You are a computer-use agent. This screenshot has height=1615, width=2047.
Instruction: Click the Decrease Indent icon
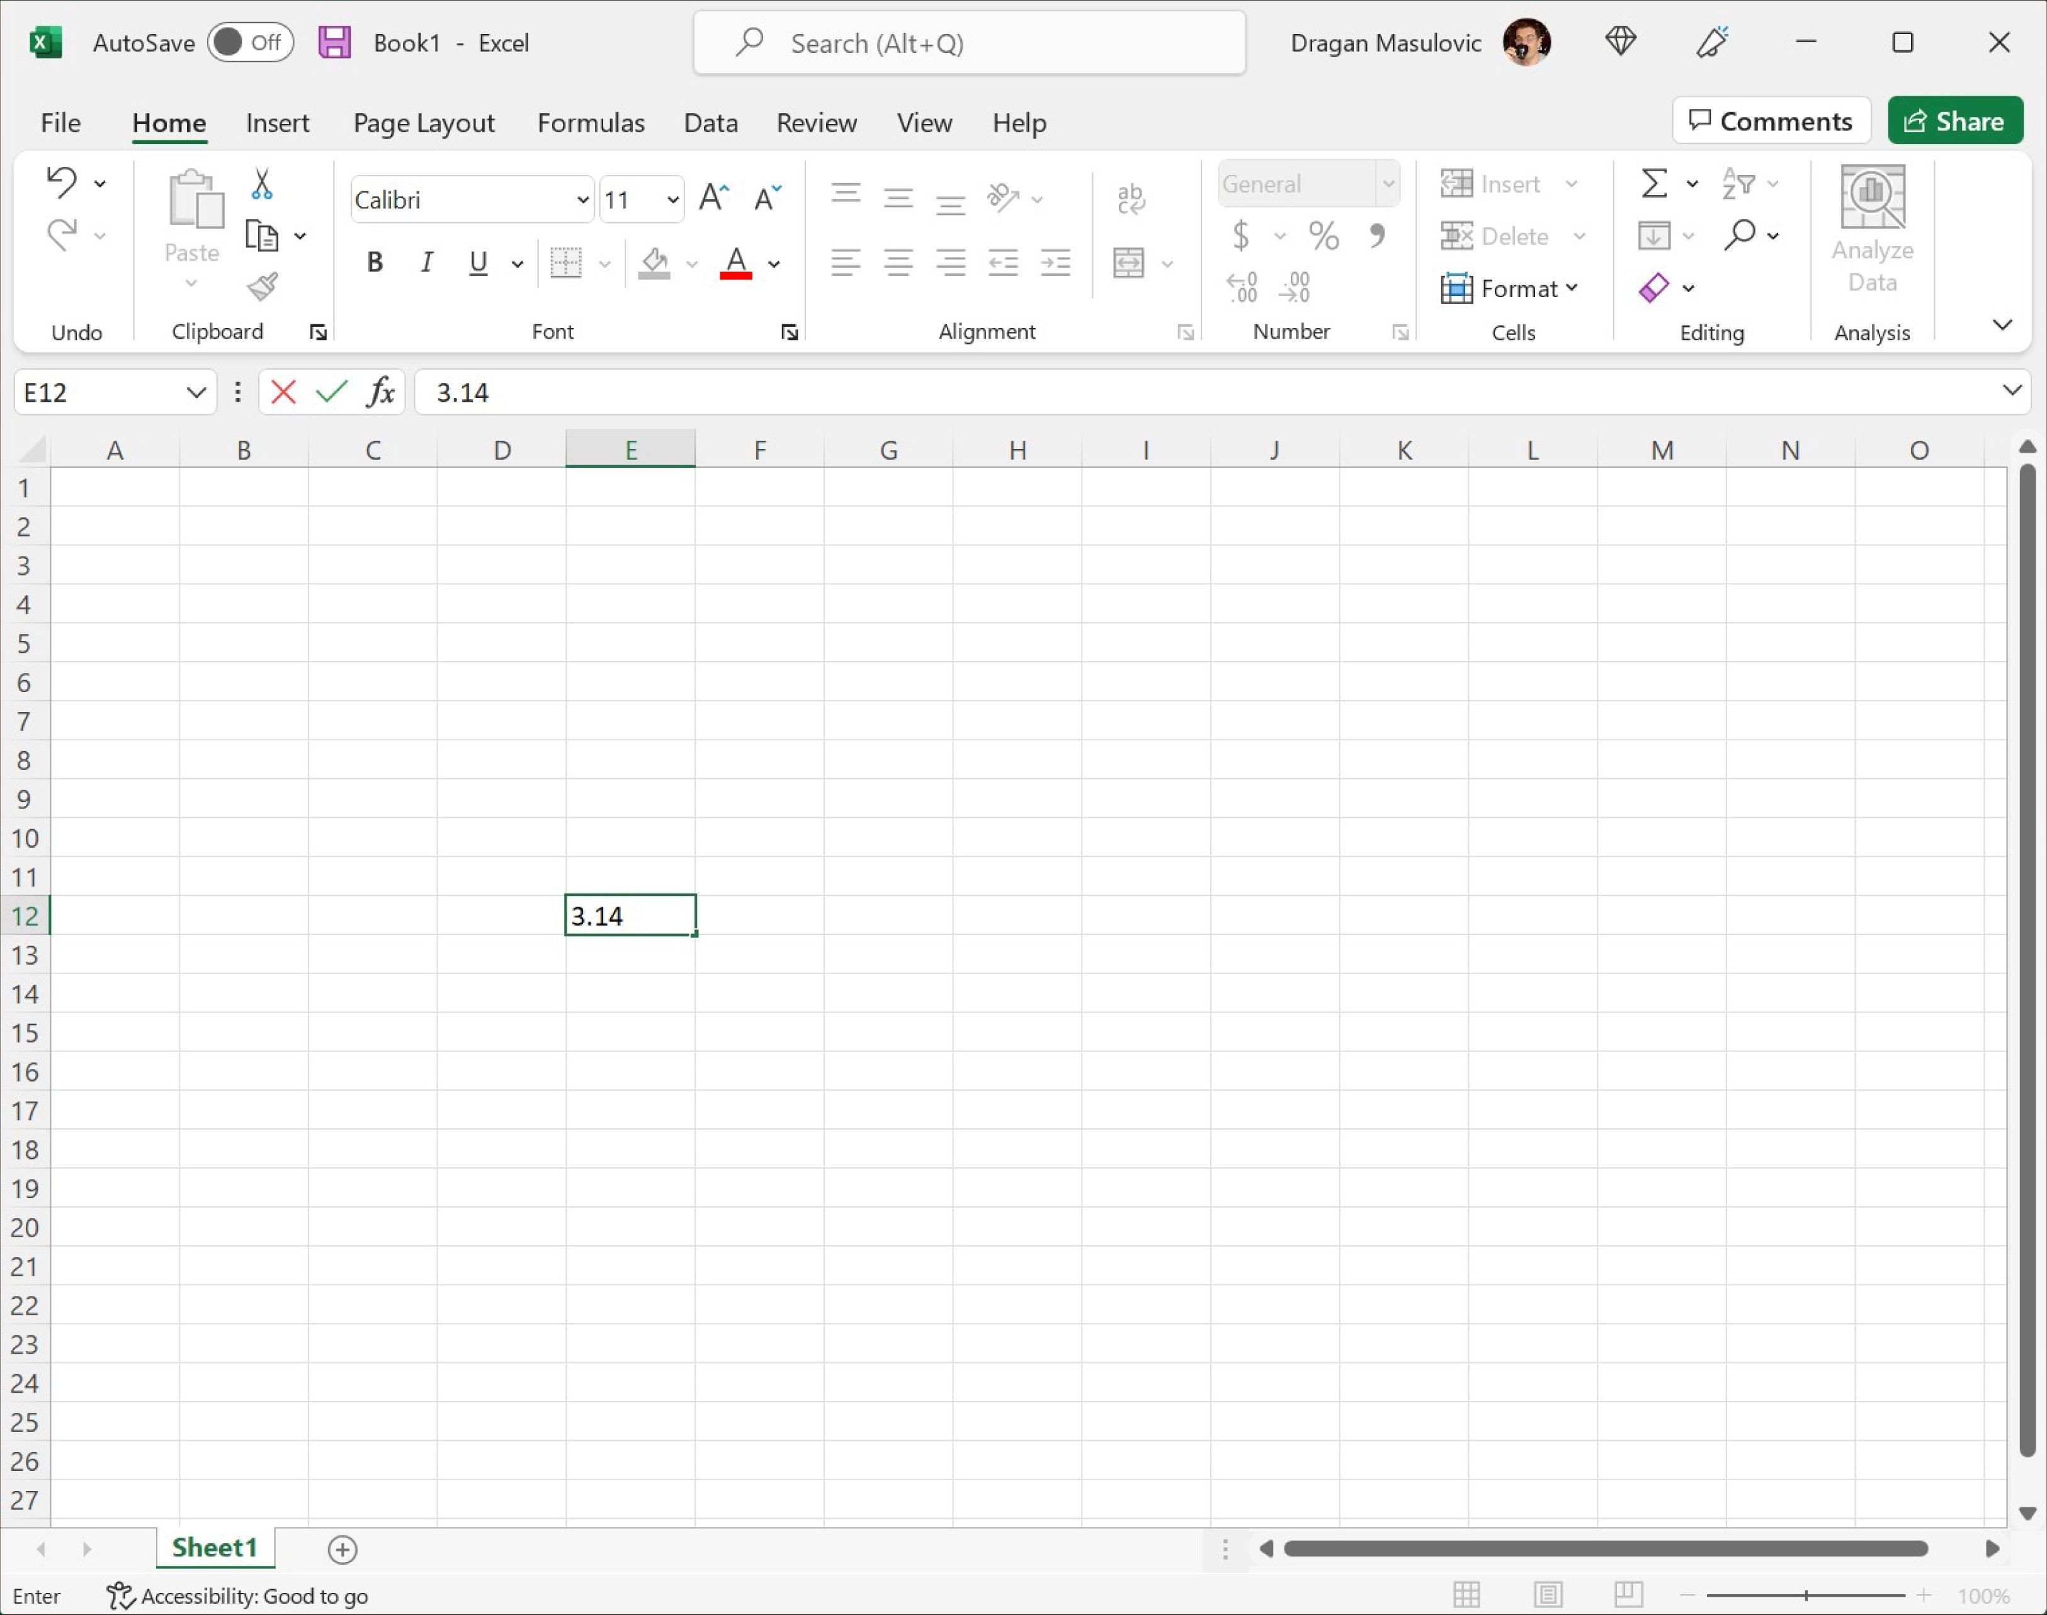point(1003,262)
